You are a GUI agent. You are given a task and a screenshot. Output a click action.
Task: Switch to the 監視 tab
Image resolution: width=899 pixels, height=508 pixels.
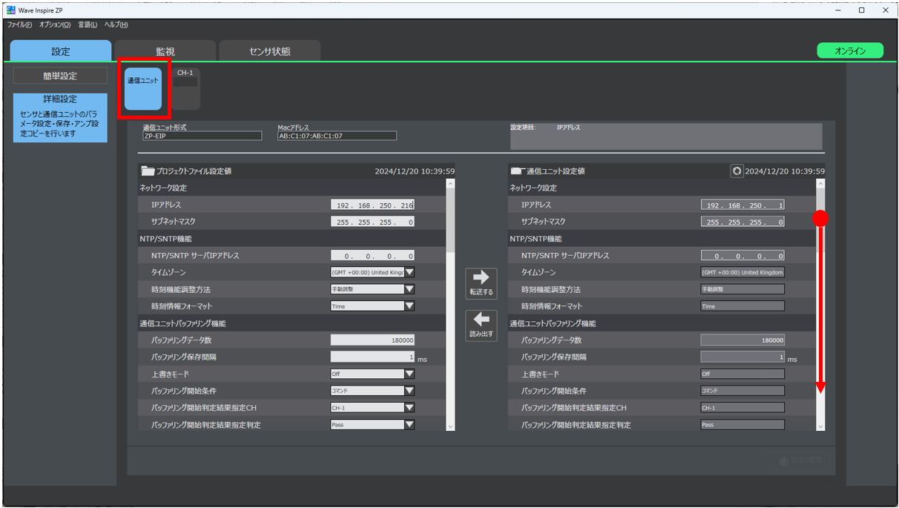165,50
